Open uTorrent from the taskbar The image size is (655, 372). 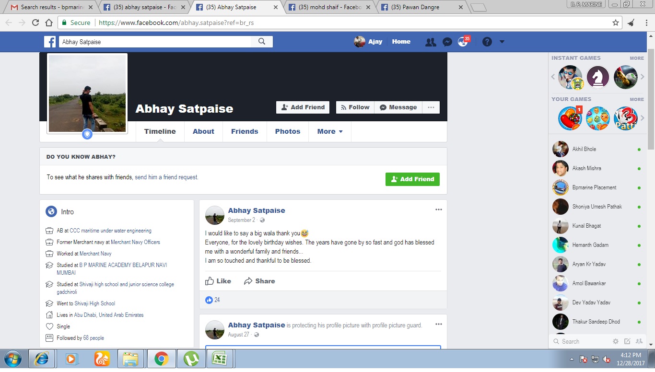[191, 359]
